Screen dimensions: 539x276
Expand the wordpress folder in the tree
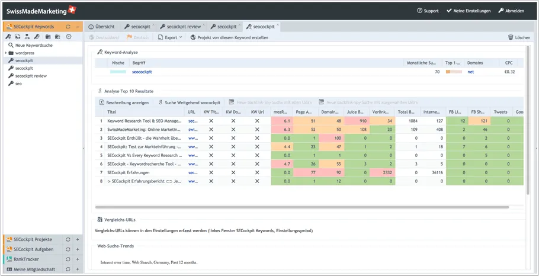tap(6, 53)
